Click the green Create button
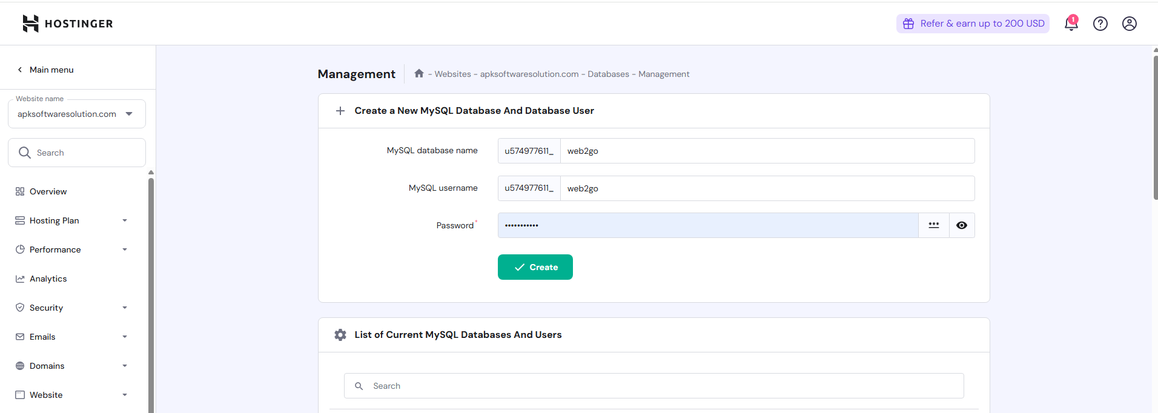1158x413 pixels. point(535,267)
